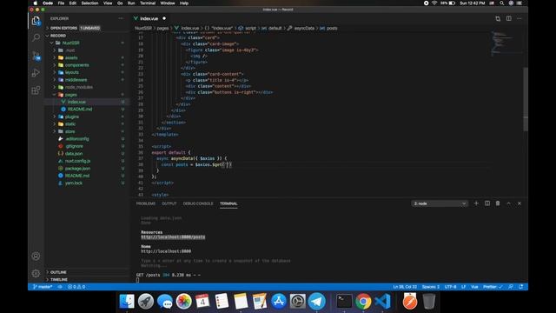This screenshot has height=313, width=556.
Task: Click the errors and warnings status indicator
Action: coord(76,287)
